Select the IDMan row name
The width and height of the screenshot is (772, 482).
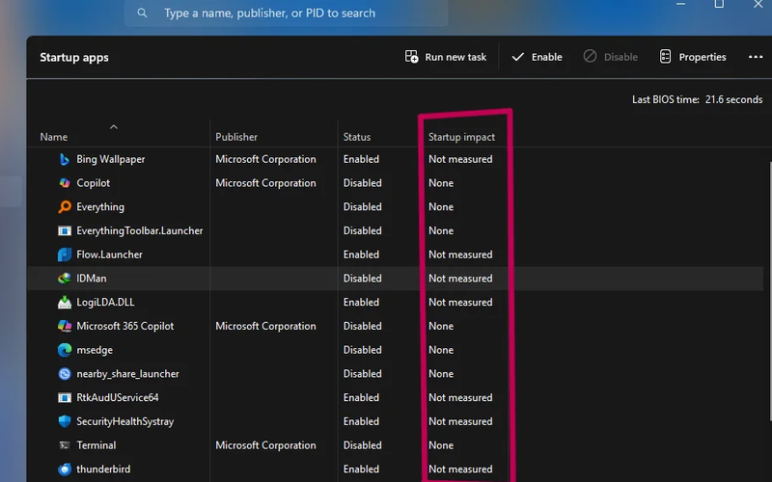tap(91, 279)
